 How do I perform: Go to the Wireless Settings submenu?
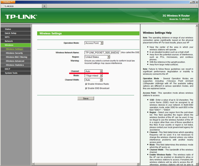(x=16, y=49)
